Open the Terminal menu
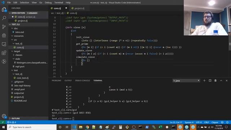231x130 pixels. point(58,3)
